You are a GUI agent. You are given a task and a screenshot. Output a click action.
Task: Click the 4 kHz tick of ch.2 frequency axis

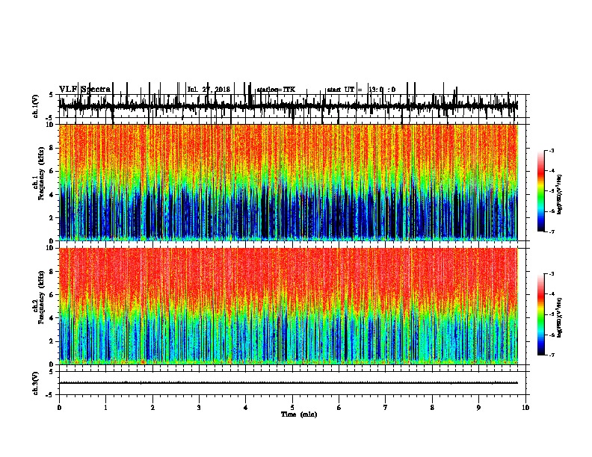(52, 318)
